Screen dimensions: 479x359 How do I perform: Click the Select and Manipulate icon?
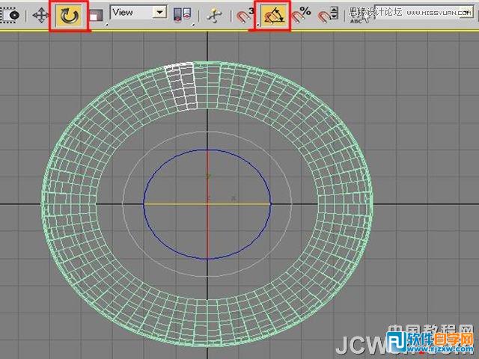(214, 15)
